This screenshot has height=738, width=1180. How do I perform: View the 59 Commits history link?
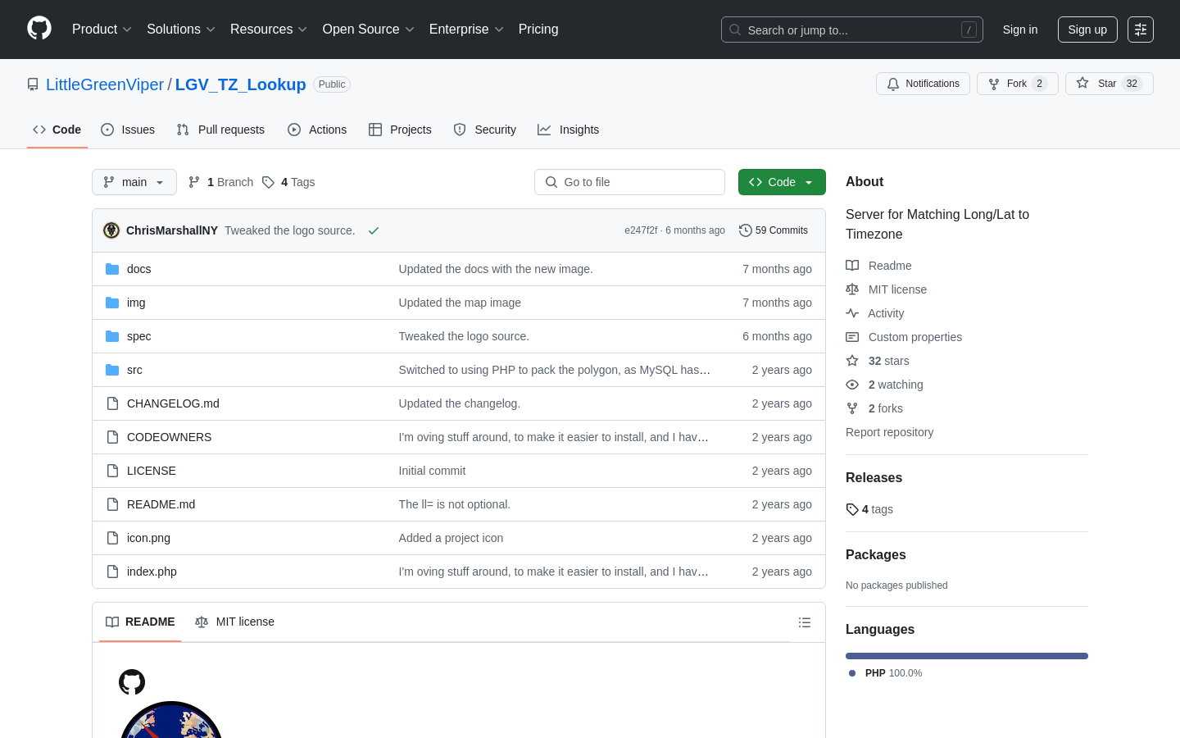[x=774, y=230]
